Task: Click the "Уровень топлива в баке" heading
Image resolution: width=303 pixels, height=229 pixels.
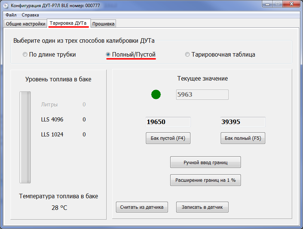Action: [58, 79]
